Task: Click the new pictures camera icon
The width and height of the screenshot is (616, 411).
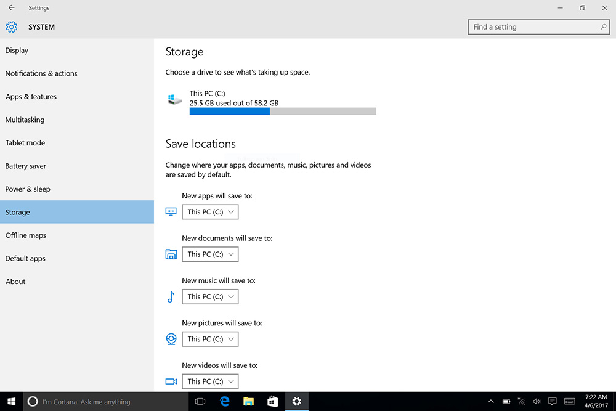Action: pyautogui.click(x=171, y=339)
